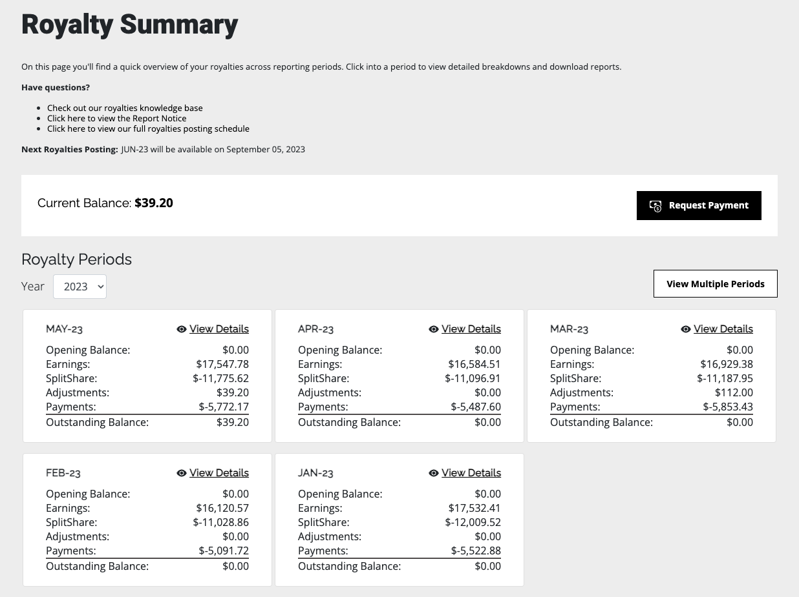Click MAY-23 SplitShare value $-11,775.62

[x=220, y=379]
